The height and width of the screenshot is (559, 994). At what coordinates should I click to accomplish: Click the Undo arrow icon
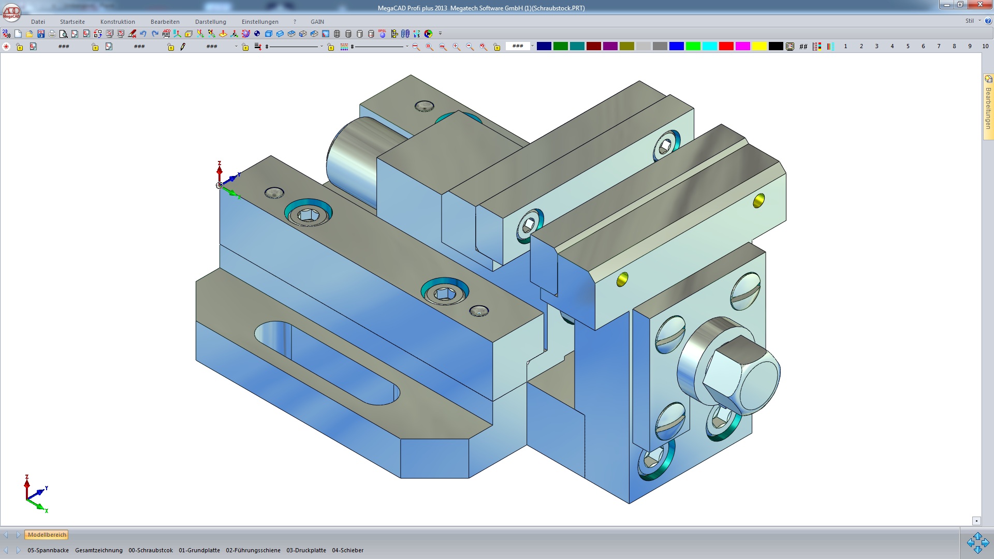(143, 34)
